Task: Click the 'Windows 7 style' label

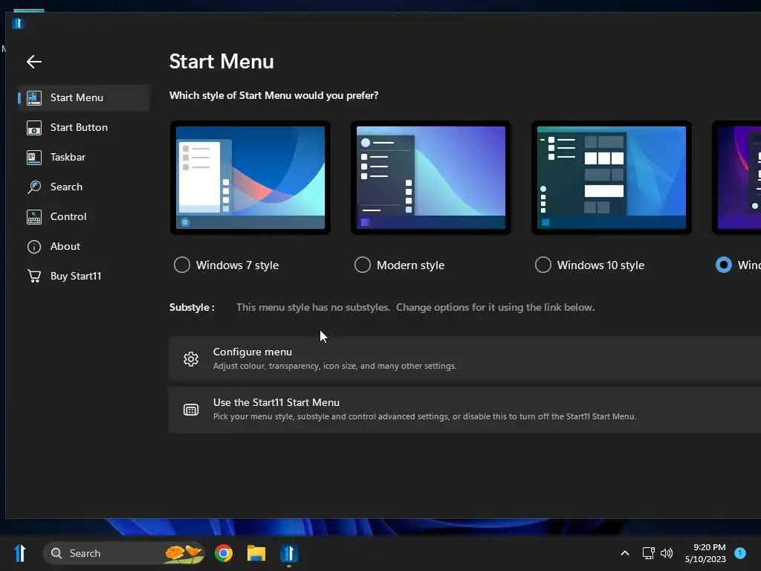Action: (x=237, y=265)
